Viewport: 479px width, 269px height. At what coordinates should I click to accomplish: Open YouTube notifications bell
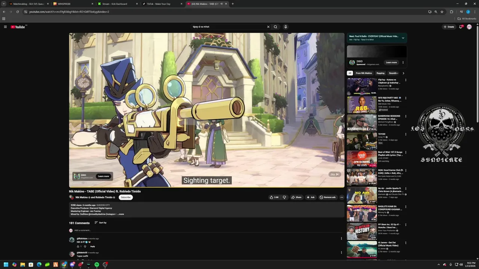(461, 27)
